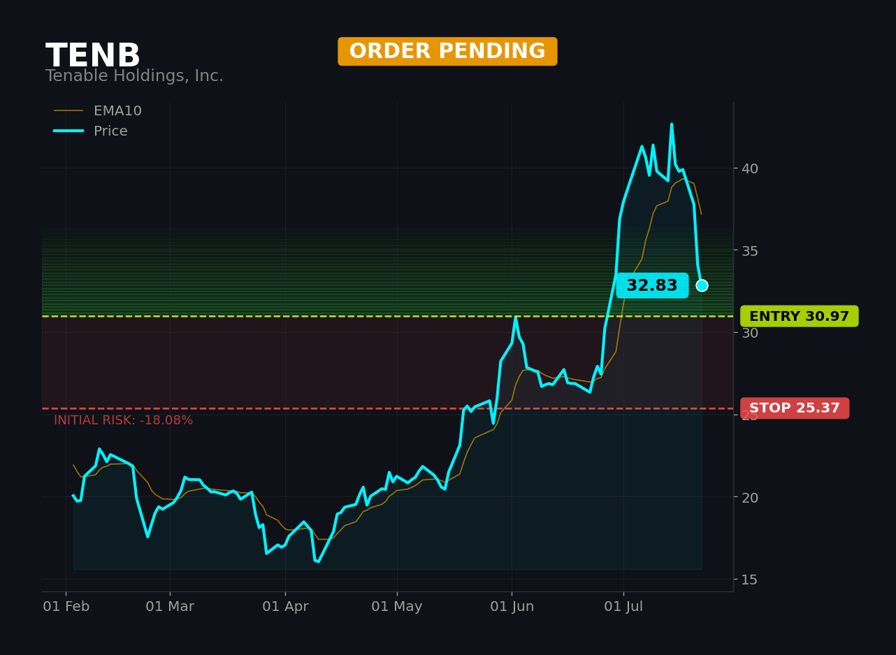Select the 01 Apr date label

(285, 607)
